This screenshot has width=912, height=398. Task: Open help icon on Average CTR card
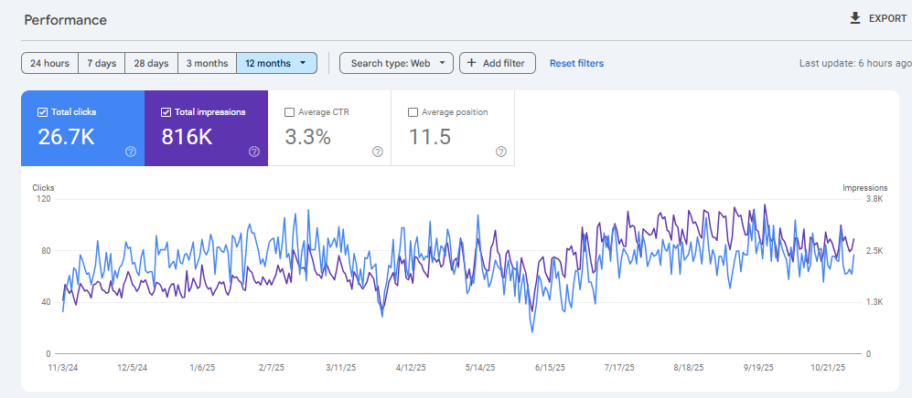378,152
